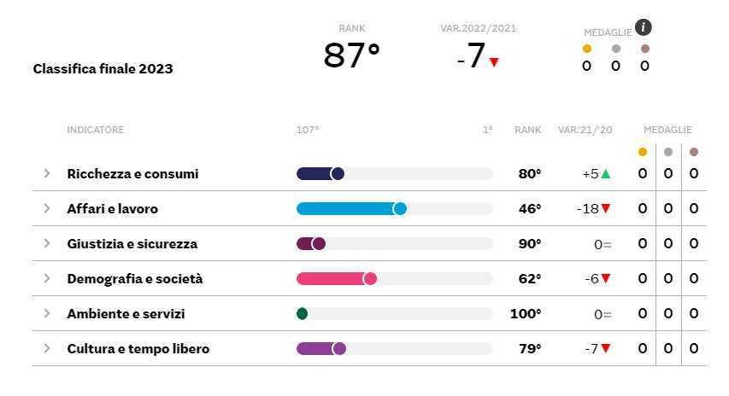Click the medals info icon

coord(643,28)
